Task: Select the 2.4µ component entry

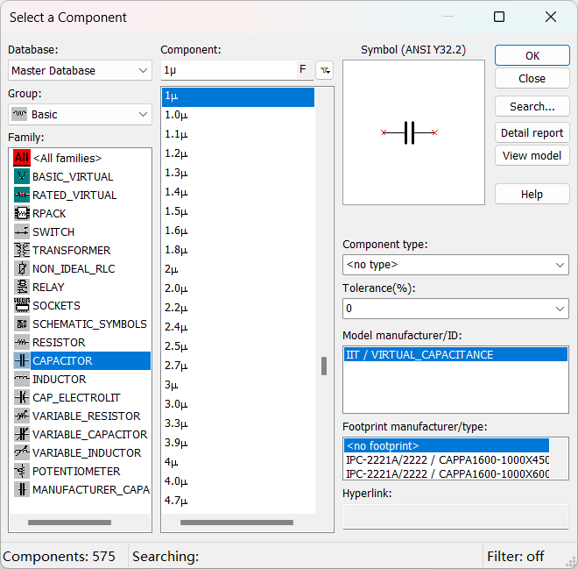Action: pyautogui.click(x=238, y=327)
